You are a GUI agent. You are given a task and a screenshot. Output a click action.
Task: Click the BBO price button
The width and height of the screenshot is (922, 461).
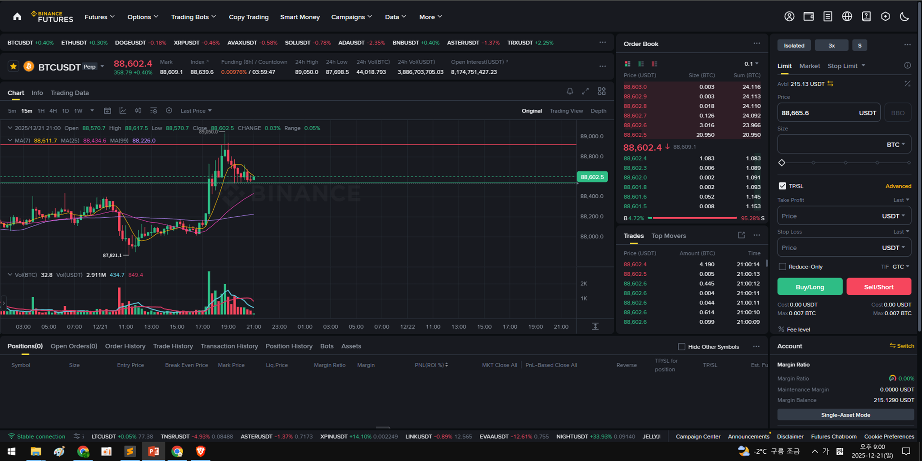point(898,113)
